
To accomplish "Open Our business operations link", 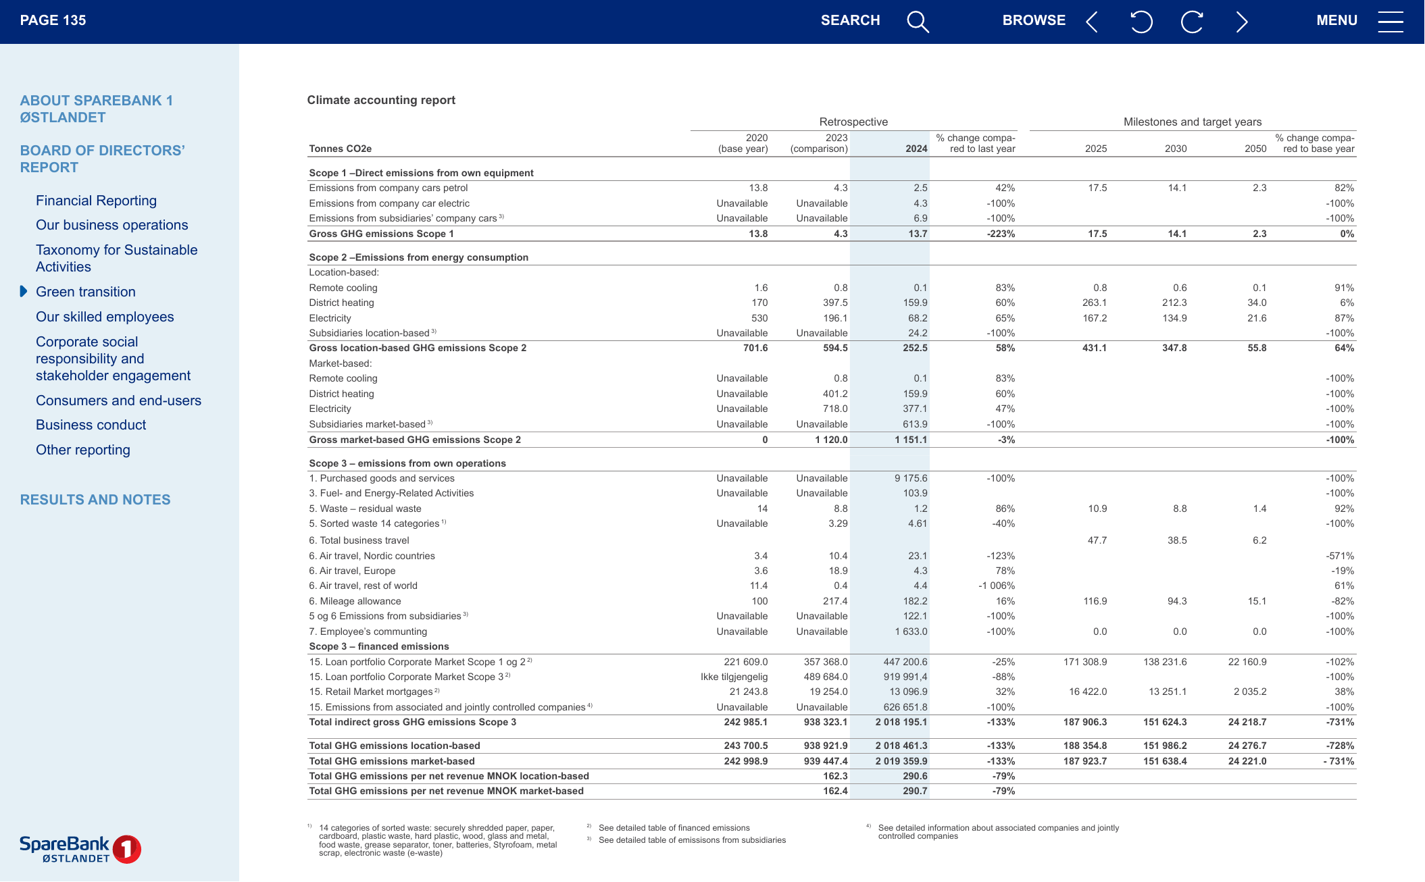I will (x=112, y=225).
